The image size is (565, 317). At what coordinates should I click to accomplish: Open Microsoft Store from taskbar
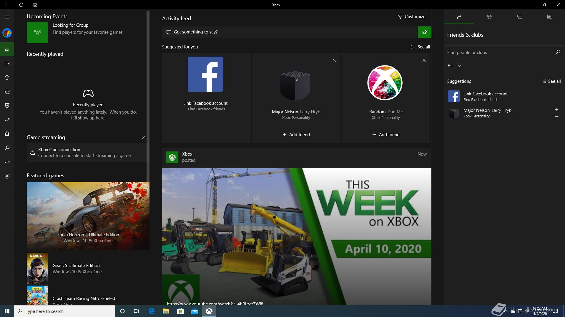pyautogui.click(x=180, y=311)
